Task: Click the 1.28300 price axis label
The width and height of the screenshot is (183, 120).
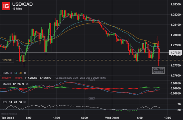Action: (x=176, y=4)
